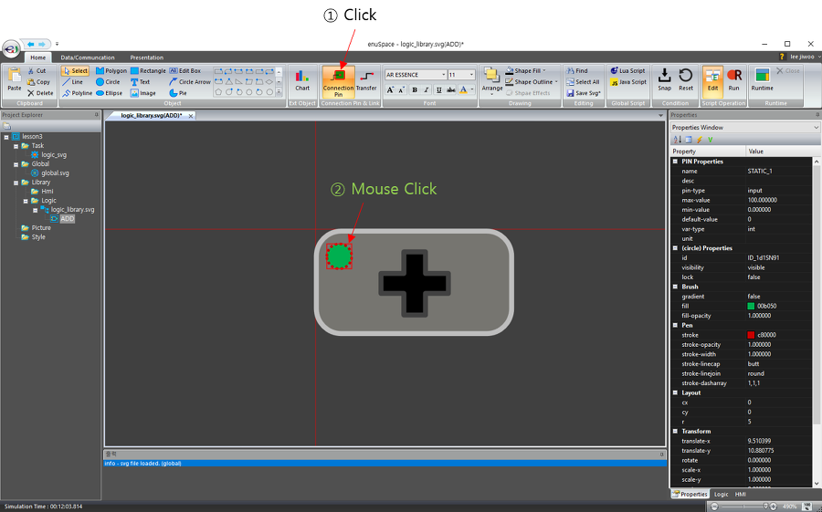Click the Transfer link tool
822x512 pixels.
[x=366, y=80]
